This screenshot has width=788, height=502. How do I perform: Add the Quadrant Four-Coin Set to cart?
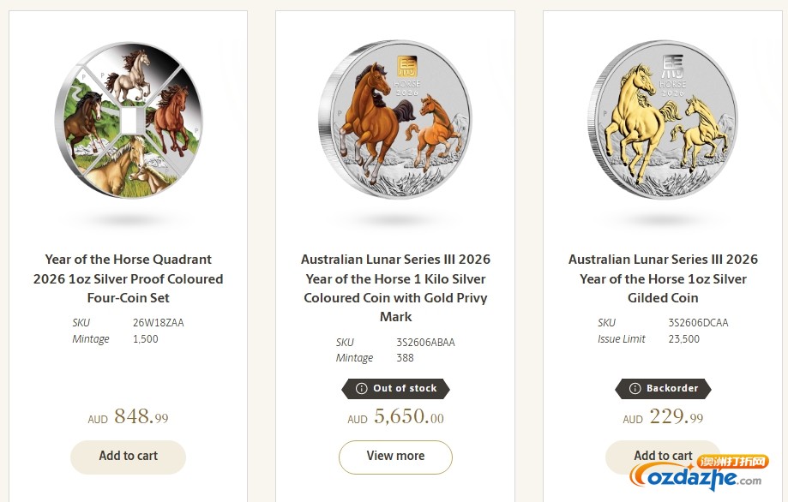coord(128,457)
